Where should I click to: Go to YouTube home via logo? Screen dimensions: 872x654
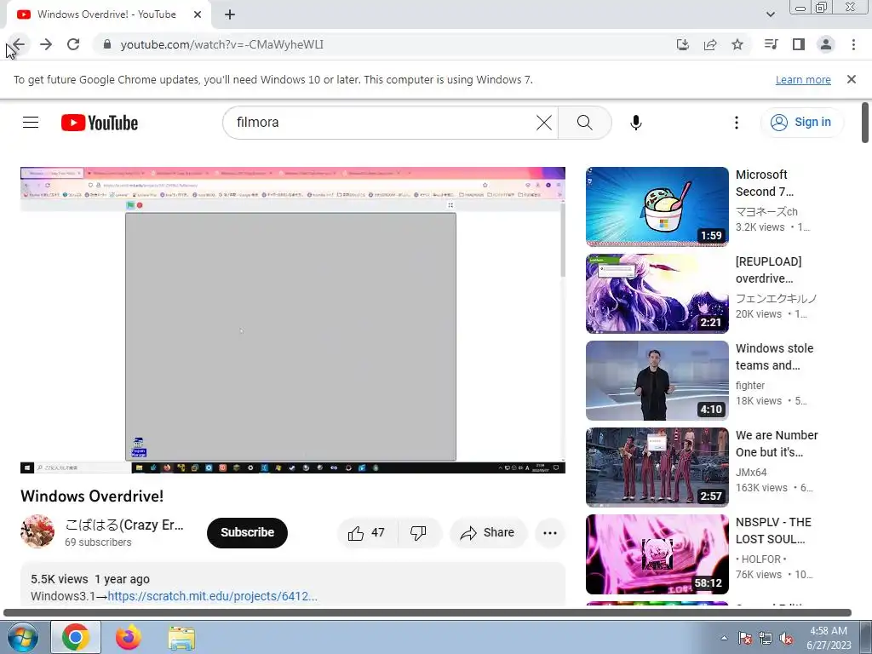100,123
